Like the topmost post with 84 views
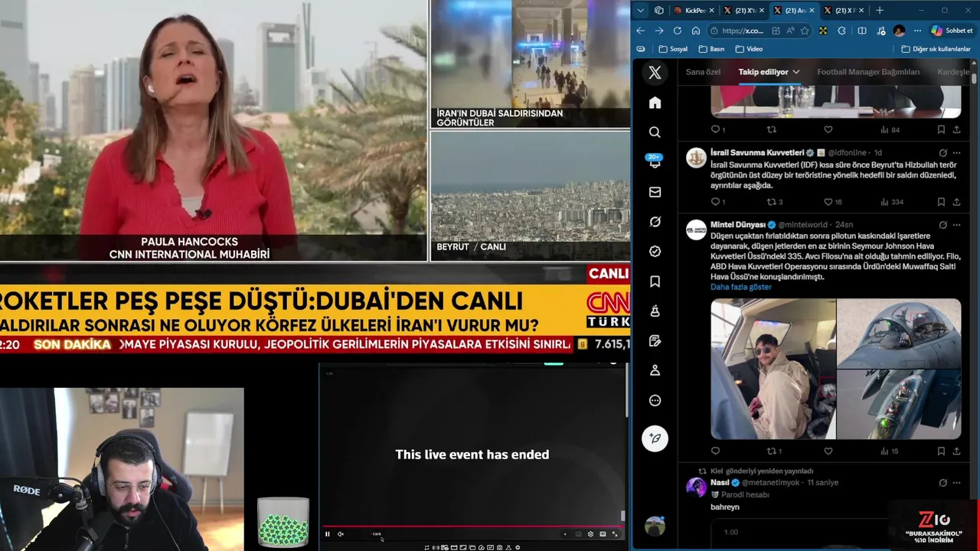 coord(828,130)
